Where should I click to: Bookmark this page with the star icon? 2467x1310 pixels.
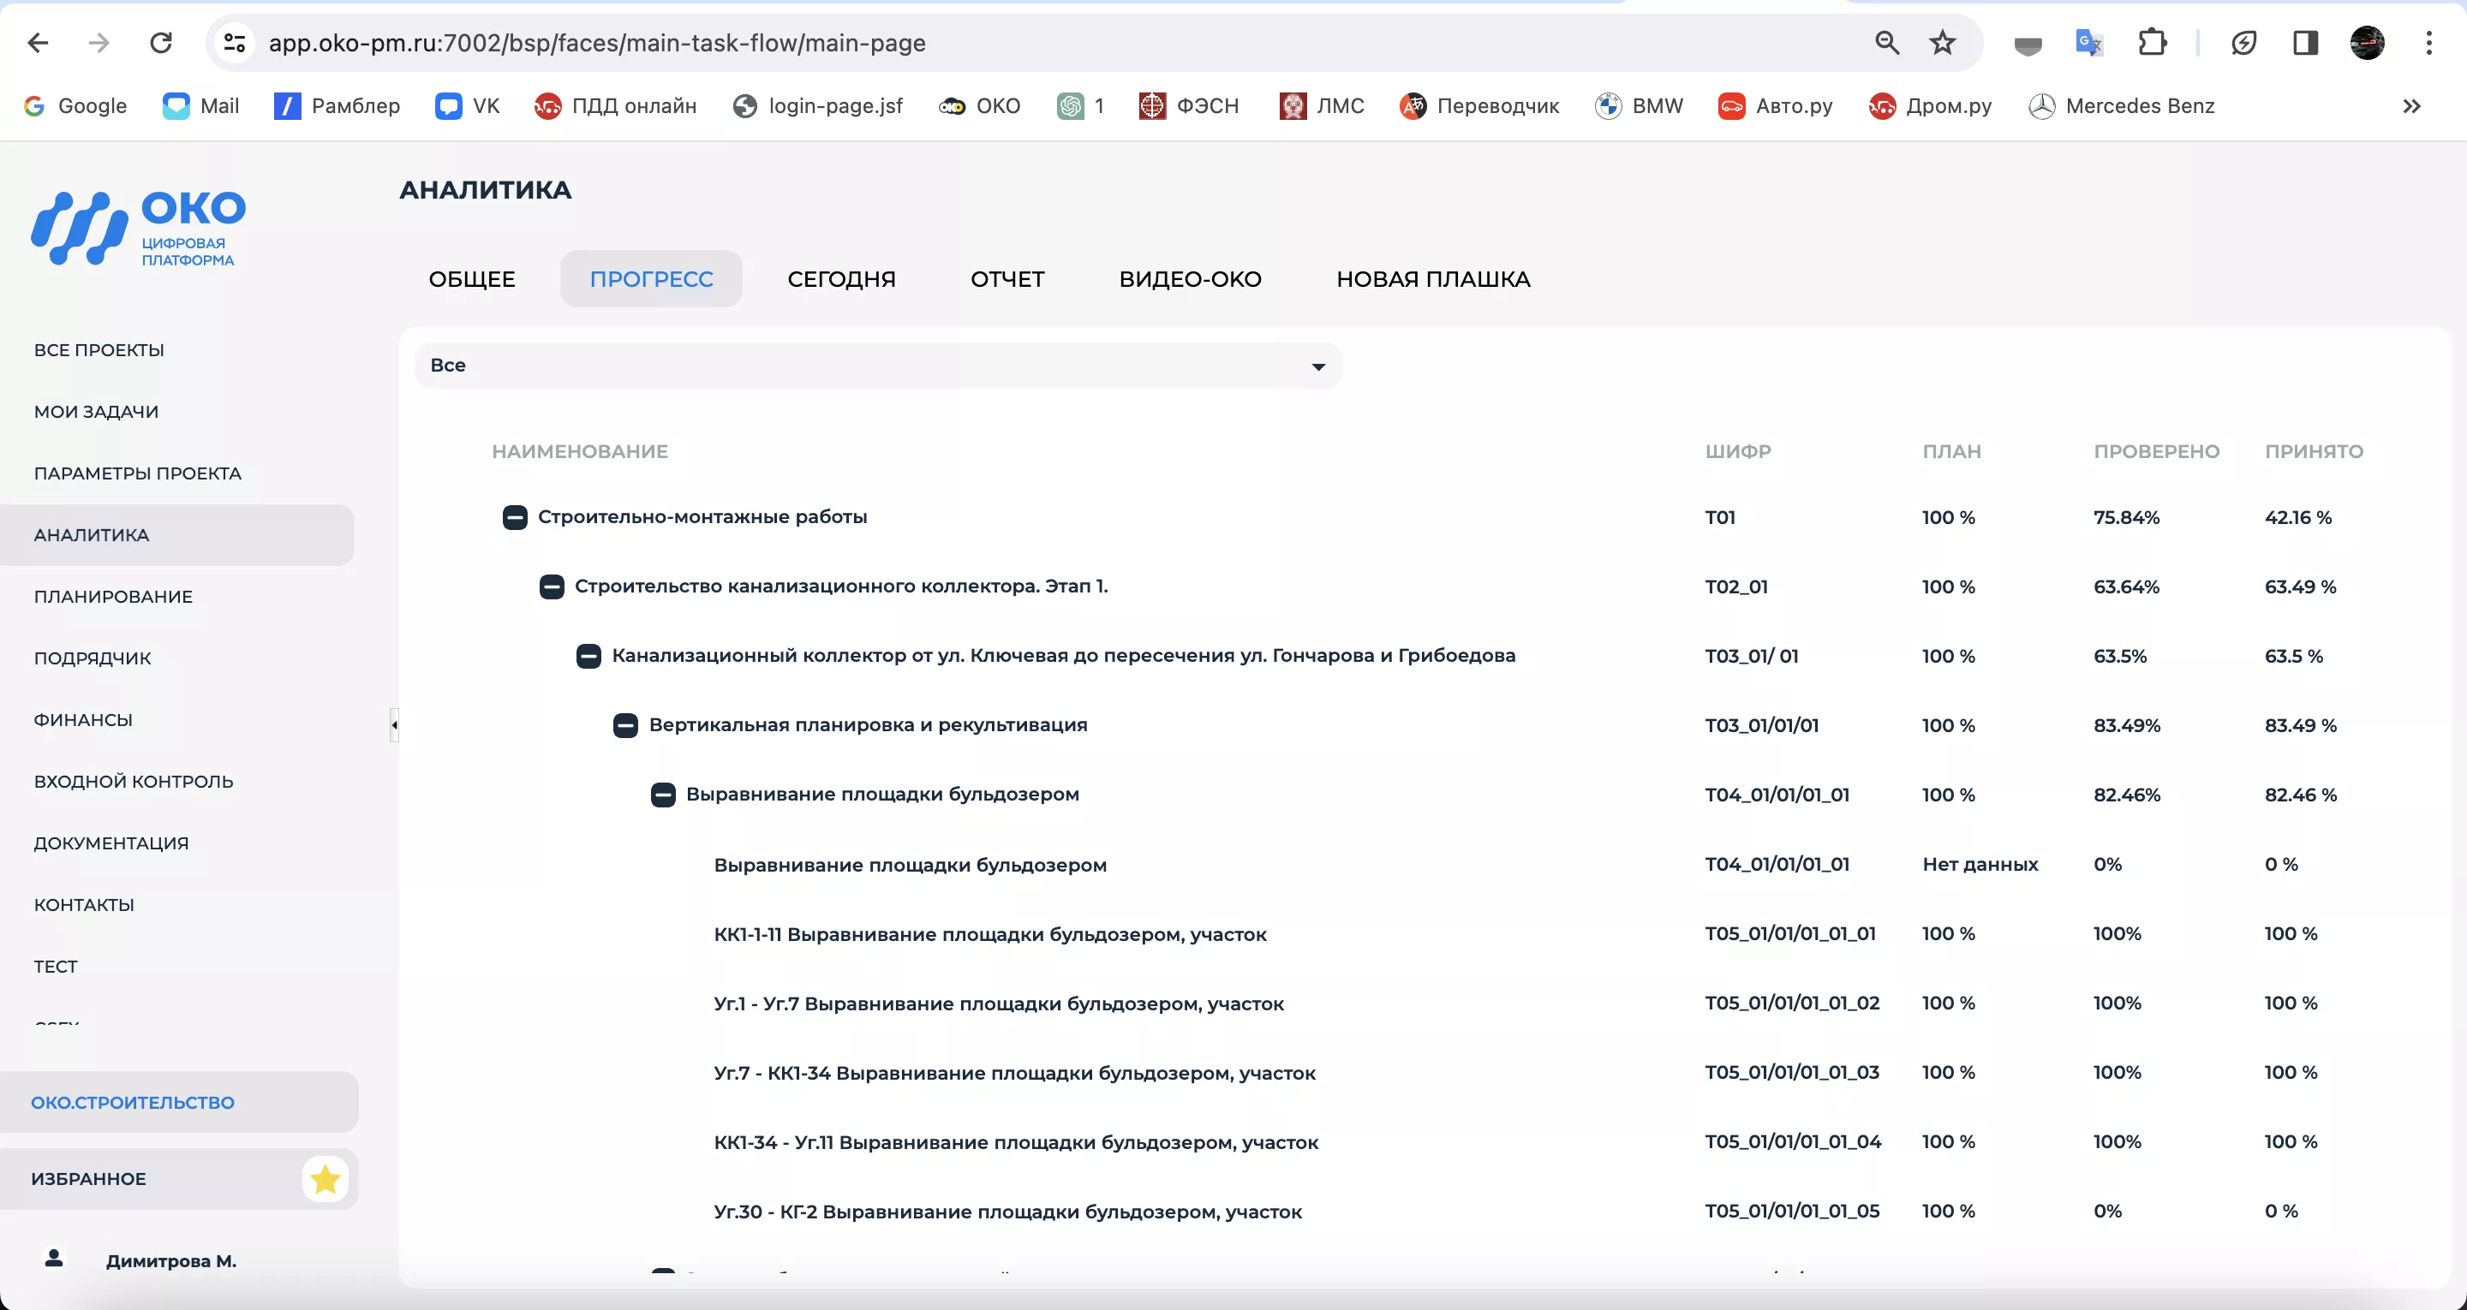point(1942,42)
